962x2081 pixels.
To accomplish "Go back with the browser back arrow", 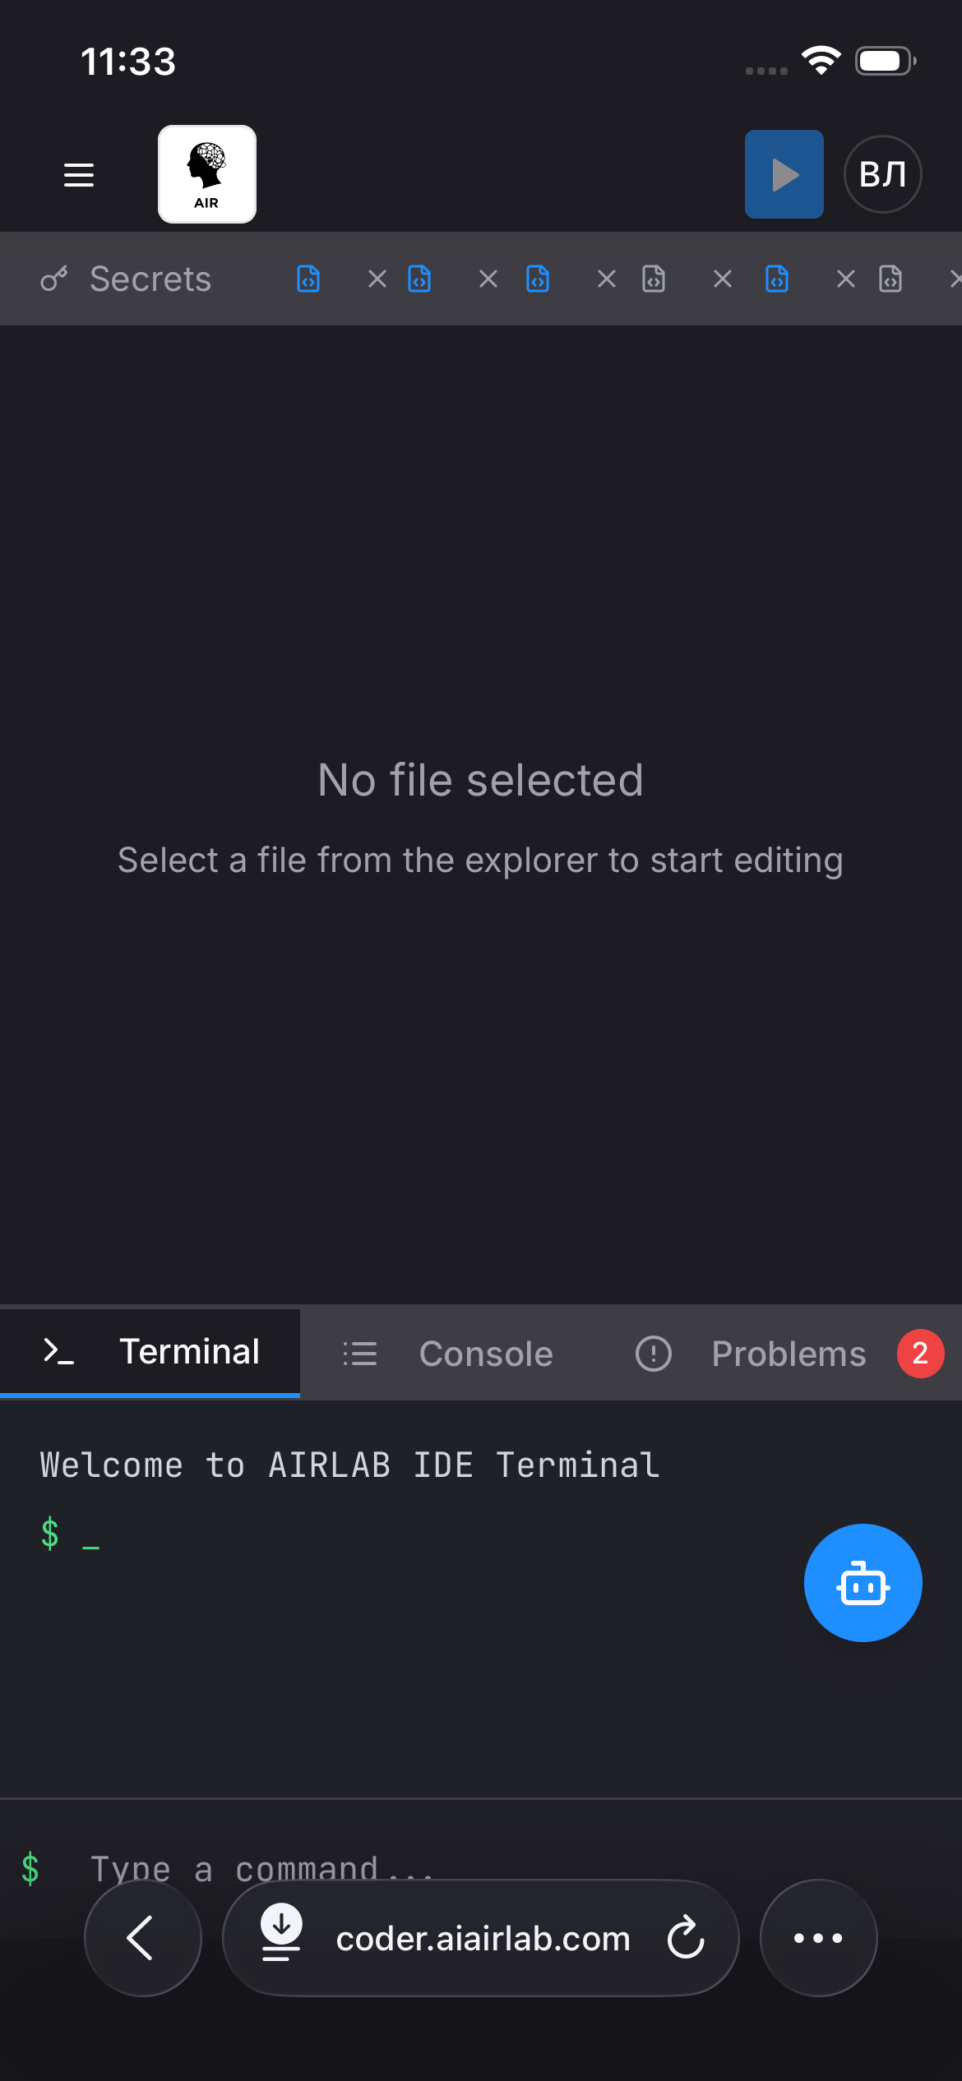I will click(143, 1938).
